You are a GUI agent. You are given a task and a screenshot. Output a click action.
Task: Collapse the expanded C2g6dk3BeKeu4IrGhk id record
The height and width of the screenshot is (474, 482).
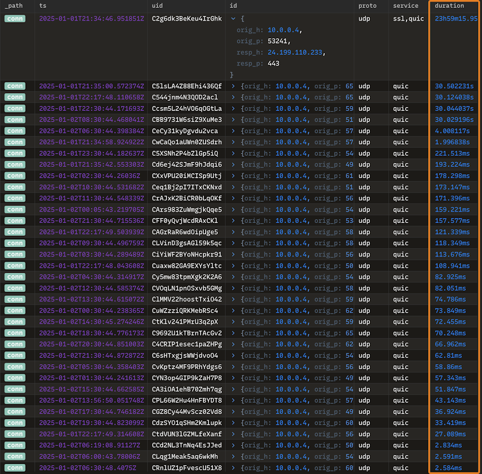tap(234, 18)
